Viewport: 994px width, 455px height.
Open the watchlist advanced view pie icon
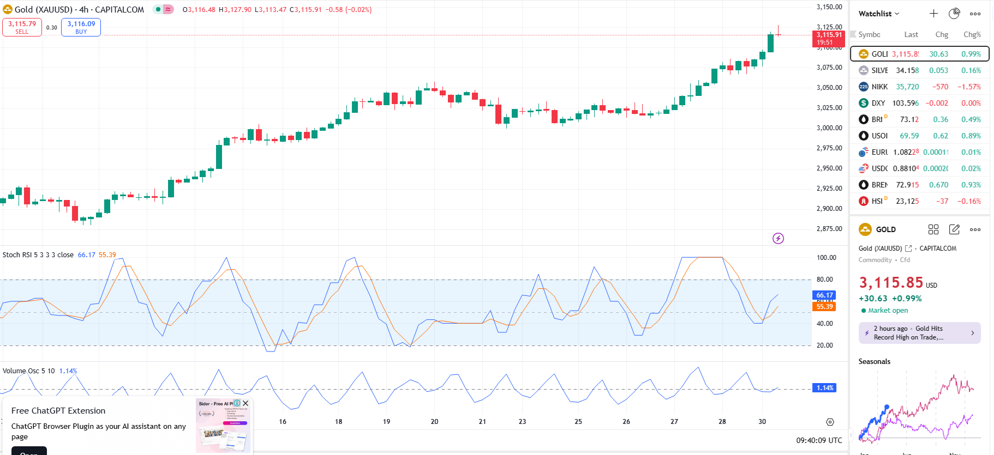tap(954, 14)
